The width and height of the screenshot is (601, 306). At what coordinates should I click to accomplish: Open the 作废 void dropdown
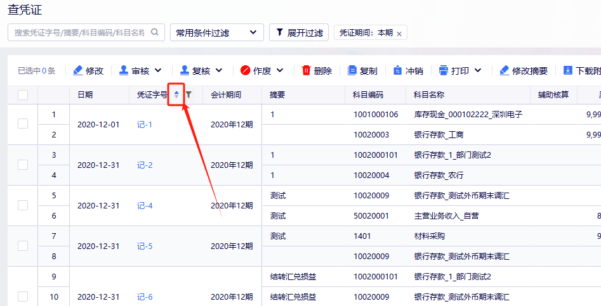pos(280,70)
